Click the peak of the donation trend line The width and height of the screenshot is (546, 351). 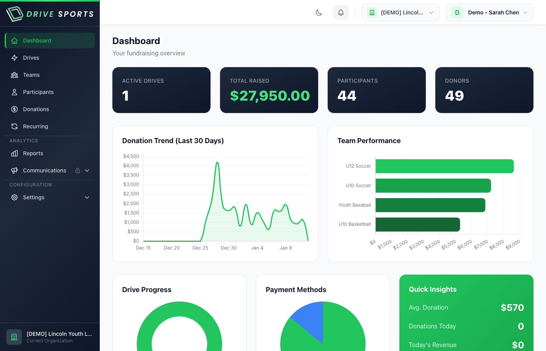tap(217, 162)
